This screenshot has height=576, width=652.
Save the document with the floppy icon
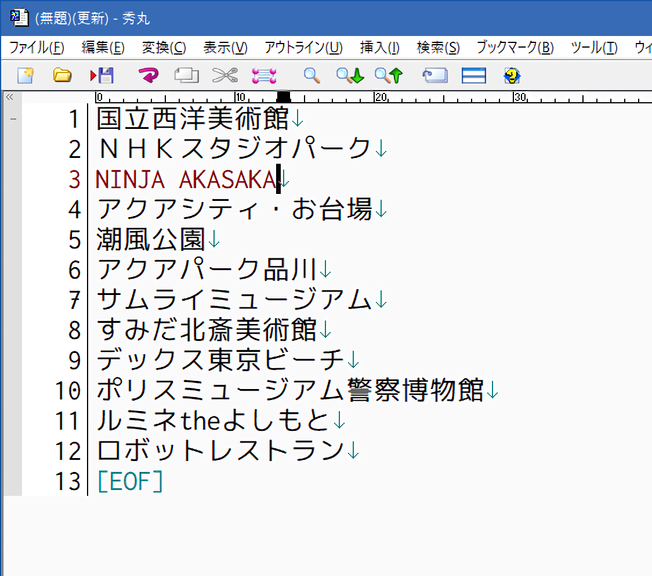pos(102,75)
